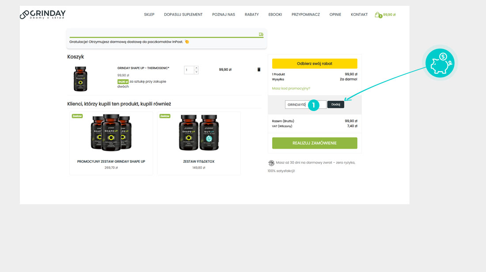Click the delivery truck icon on progress bar

coord(261,34)
